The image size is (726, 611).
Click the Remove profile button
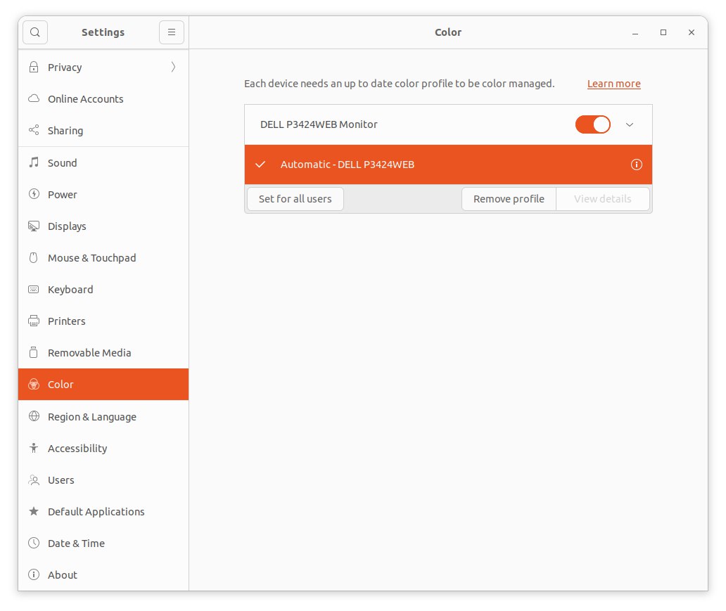(509, 199)
